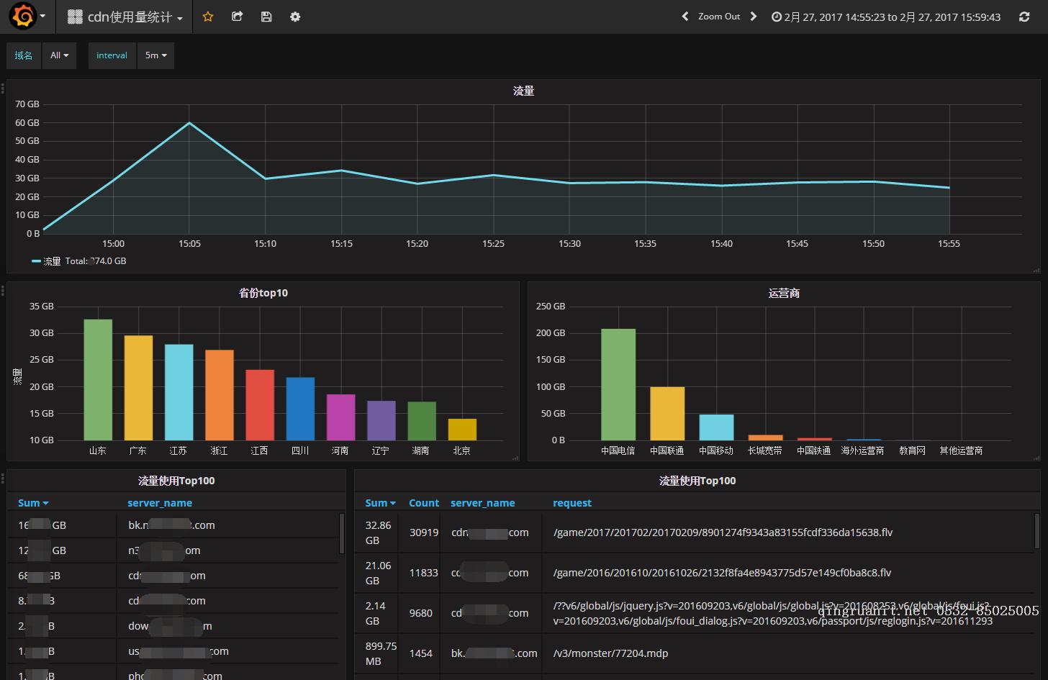Toggle 流量 series in legend
Viewport: 1048px width, 680px height.
[52, 261]
